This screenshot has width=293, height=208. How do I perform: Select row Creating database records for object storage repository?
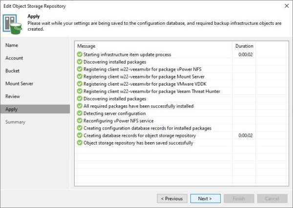click(182, 135)
